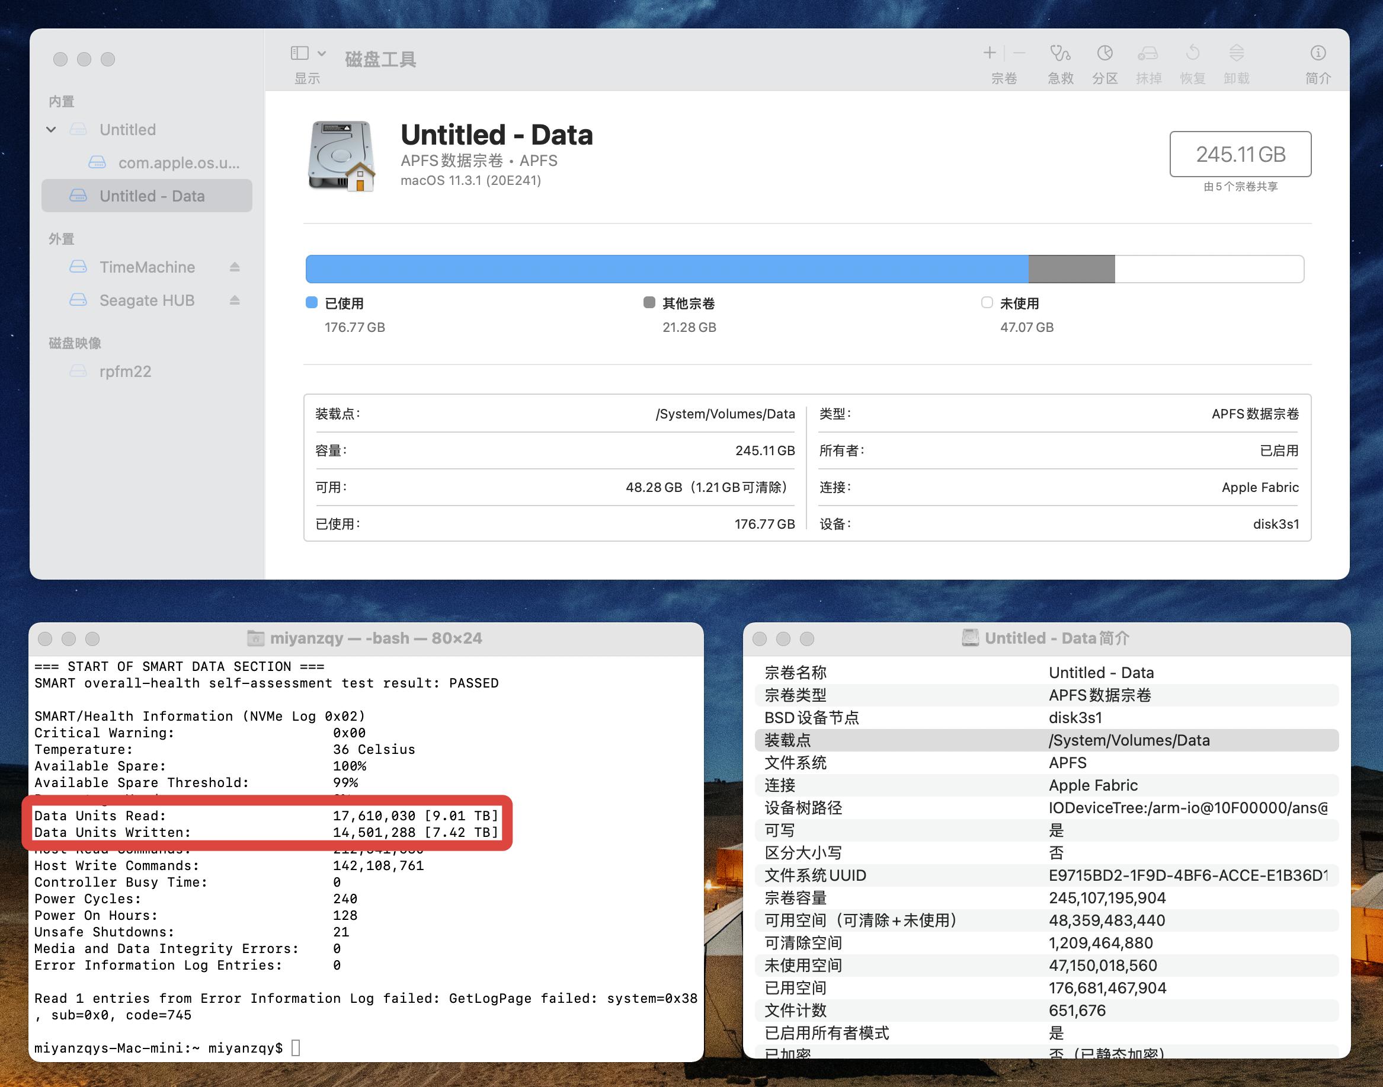Click the Erase toolbar icon

[1148, 53]
